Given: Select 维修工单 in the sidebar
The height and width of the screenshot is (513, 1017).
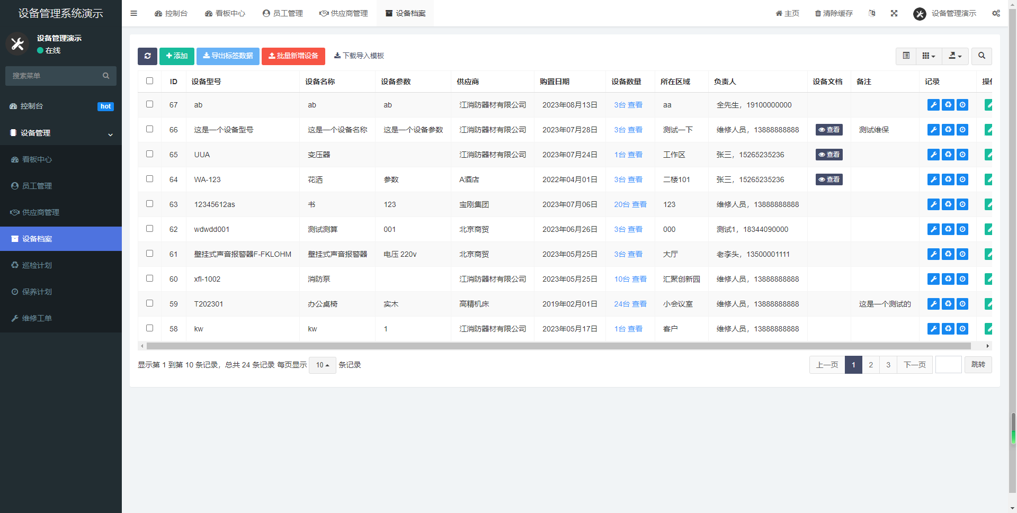Looking at the screenshot, I should tap(61, 318).
